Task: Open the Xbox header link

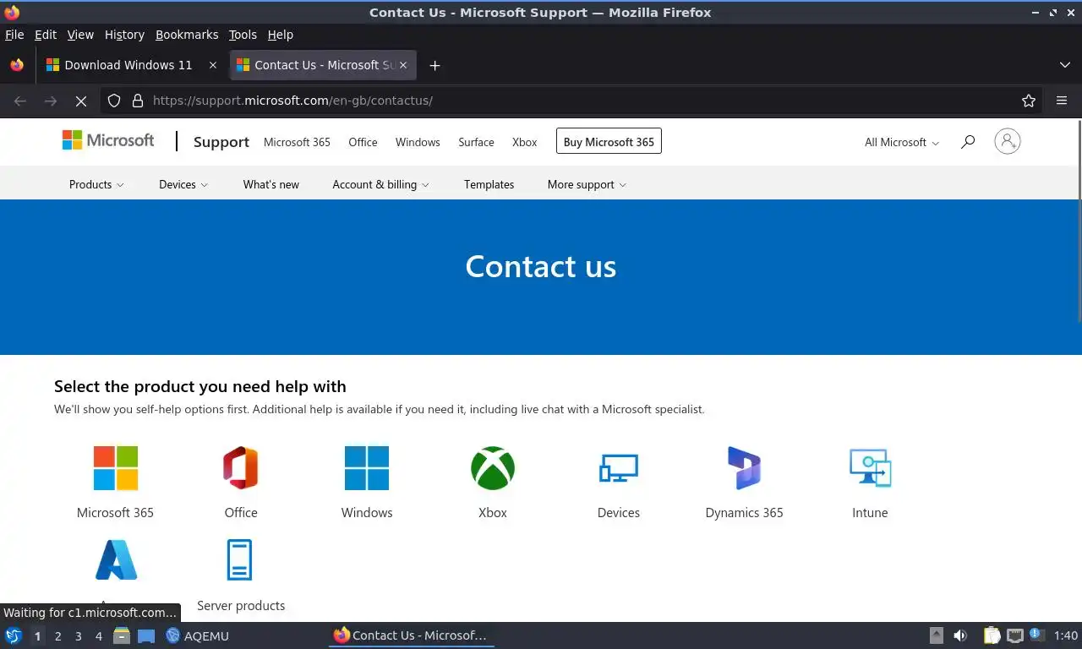Action: [524, 142]
